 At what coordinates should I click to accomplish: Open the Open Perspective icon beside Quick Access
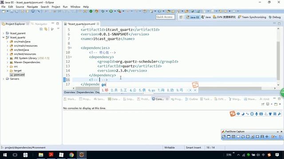[x=181, y=17]
